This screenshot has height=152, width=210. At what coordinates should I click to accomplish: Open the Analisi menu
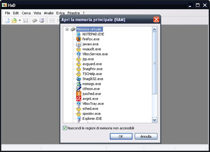[x=49, y=13]
